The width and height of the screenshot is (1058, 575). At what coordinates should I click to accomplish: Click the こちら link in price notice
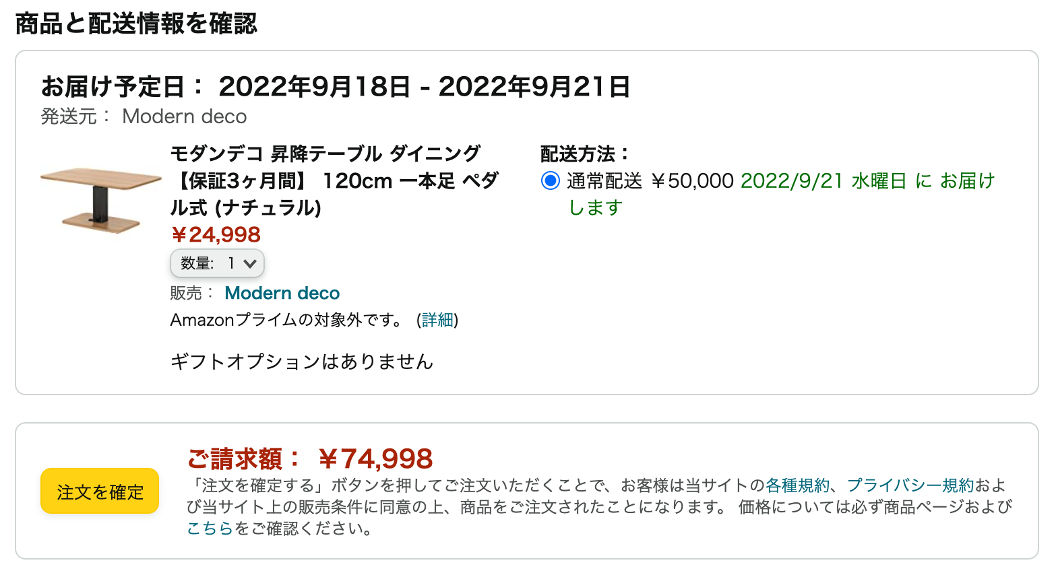coord(209,529)
